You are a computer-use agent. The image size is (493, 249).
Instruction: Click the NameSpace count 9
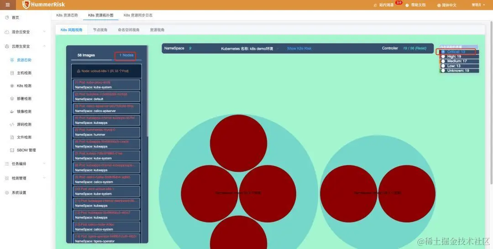tap(190, 48)
